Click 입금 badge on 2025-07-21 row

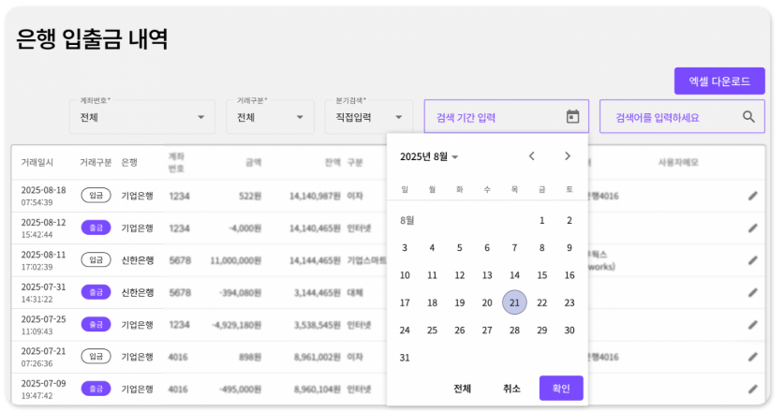click(x=96, y=357)
